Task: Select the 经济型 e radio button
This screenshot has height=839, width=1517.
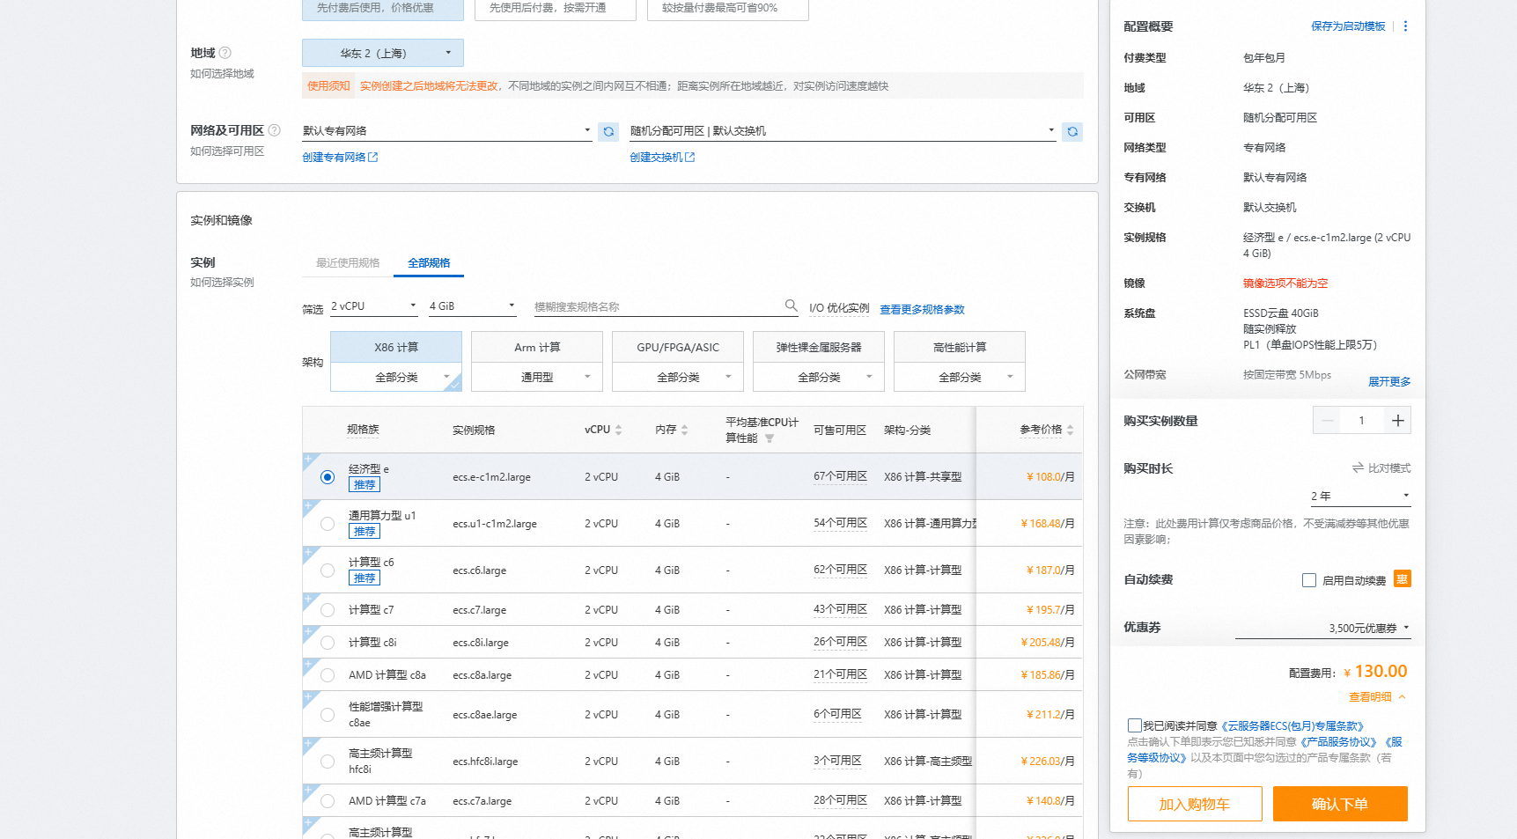Action: [x=328, y=477]
